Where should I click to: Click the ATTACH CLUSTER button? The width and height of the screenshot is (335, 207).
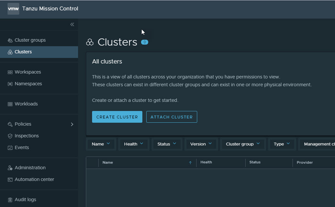171,117
